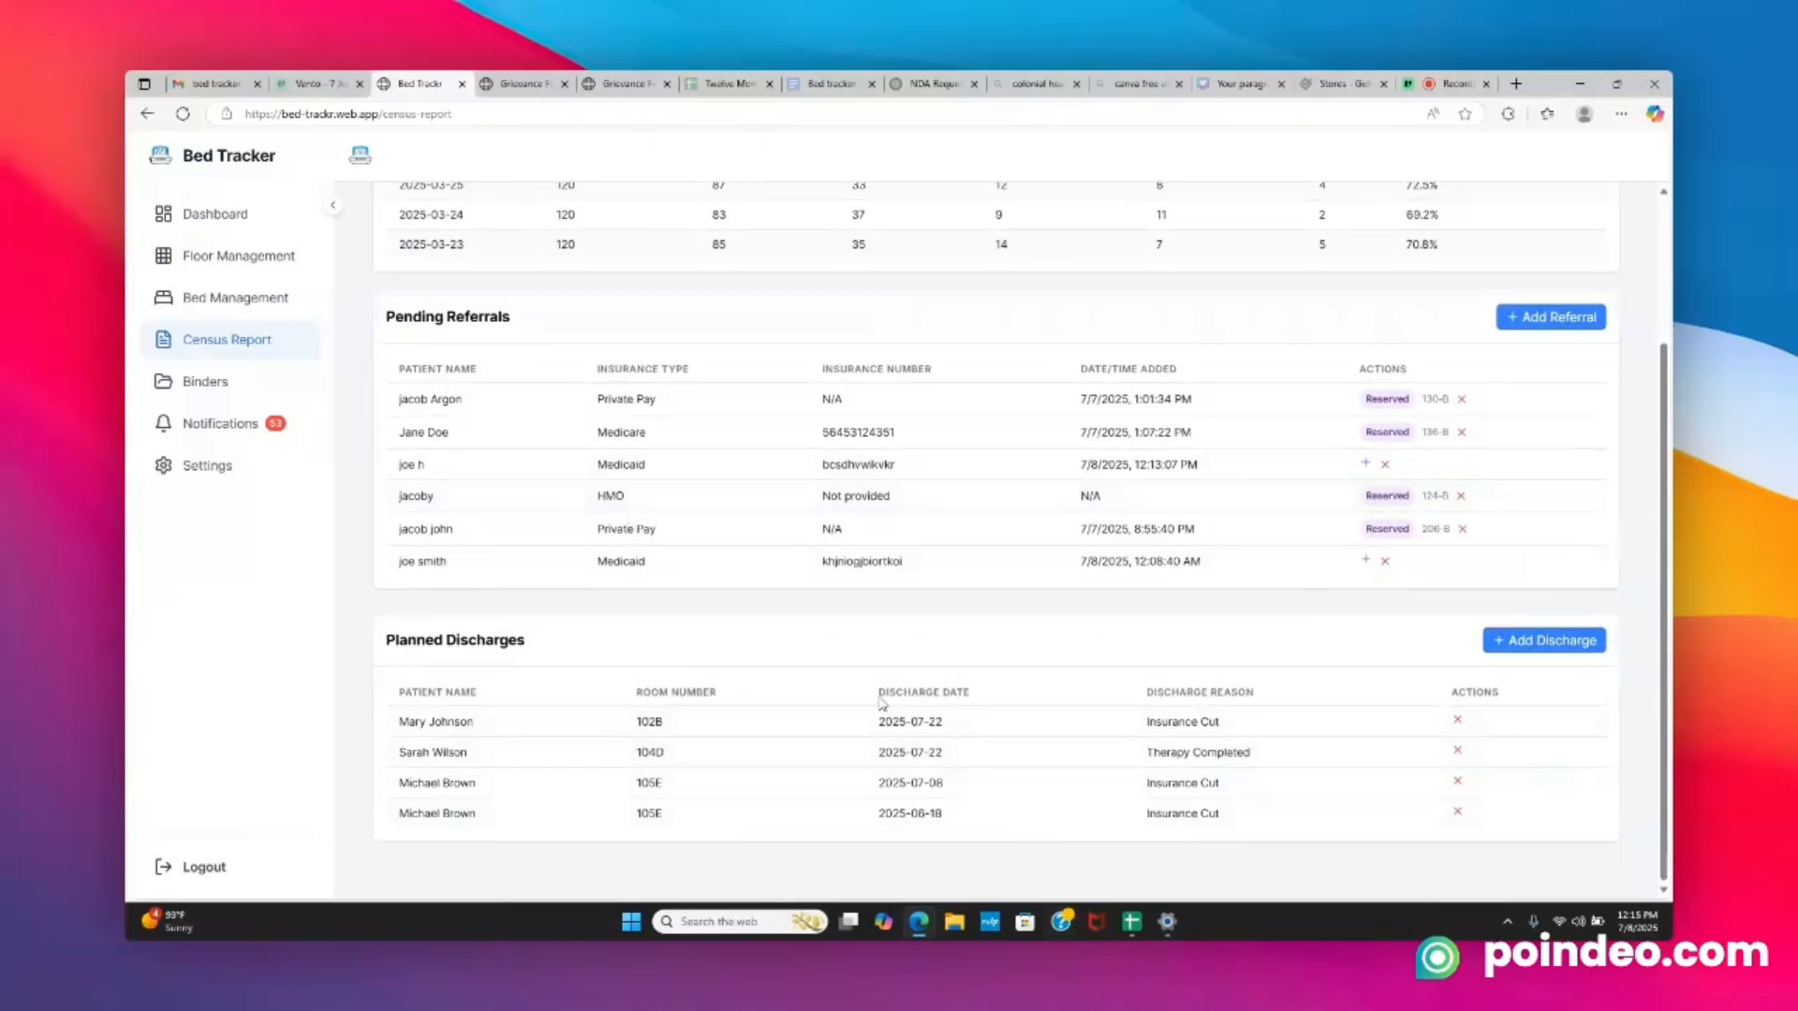Open the browser three-dot settings menu

[x=1621, y=113]
